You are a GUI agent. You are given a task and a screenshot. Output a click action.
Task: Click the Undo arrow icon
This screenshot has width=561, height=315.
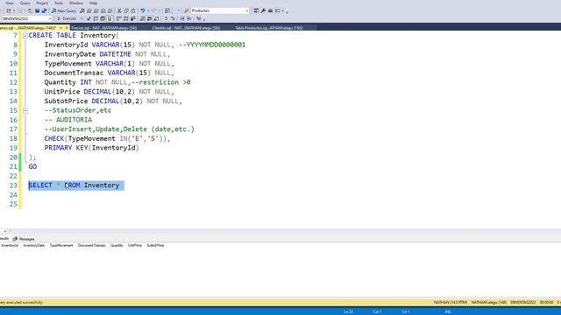(142, 10)
